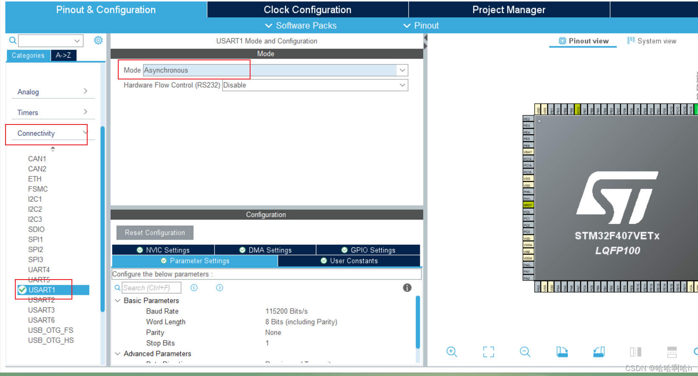Zoom in on the chip pinout
This screenshot has height=376, width=698.
click(451, 352)
